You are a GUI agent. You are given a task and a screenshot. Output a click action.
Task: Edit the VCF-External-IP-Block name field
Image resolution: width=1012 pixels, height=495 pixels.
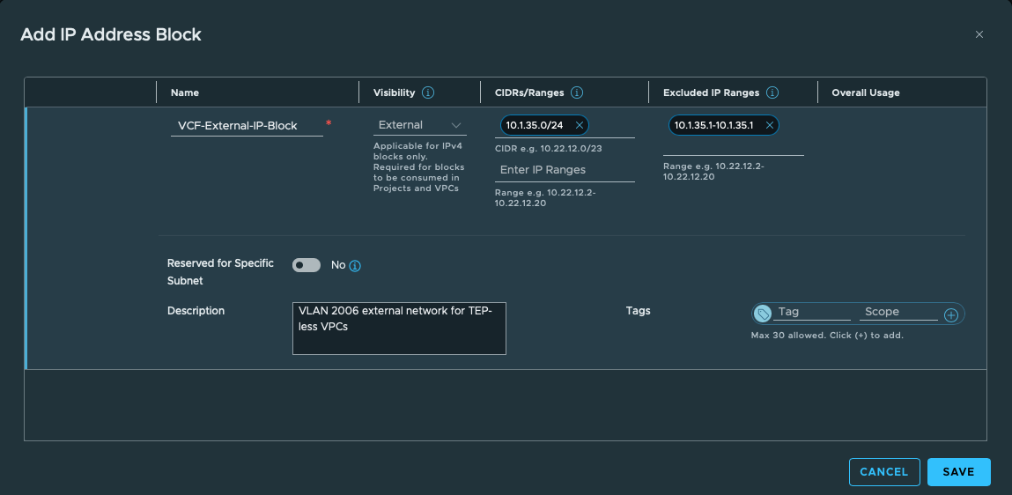tap(247, 126)
